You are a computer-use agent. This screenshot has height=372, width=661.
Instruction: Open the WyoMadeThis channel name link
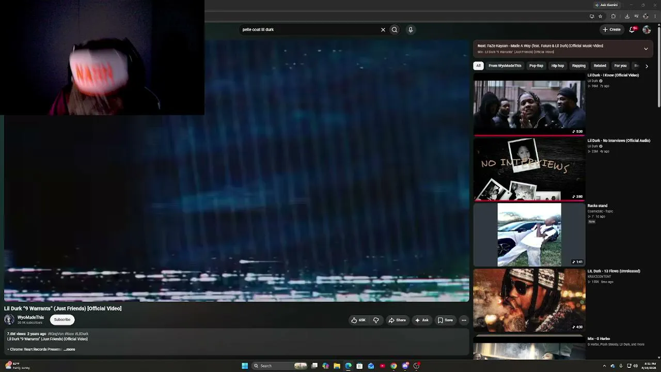(30, 317)
